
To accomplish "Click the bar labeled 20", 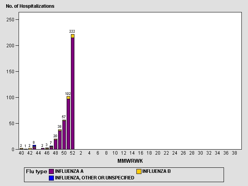I will [x=55, y=145].
